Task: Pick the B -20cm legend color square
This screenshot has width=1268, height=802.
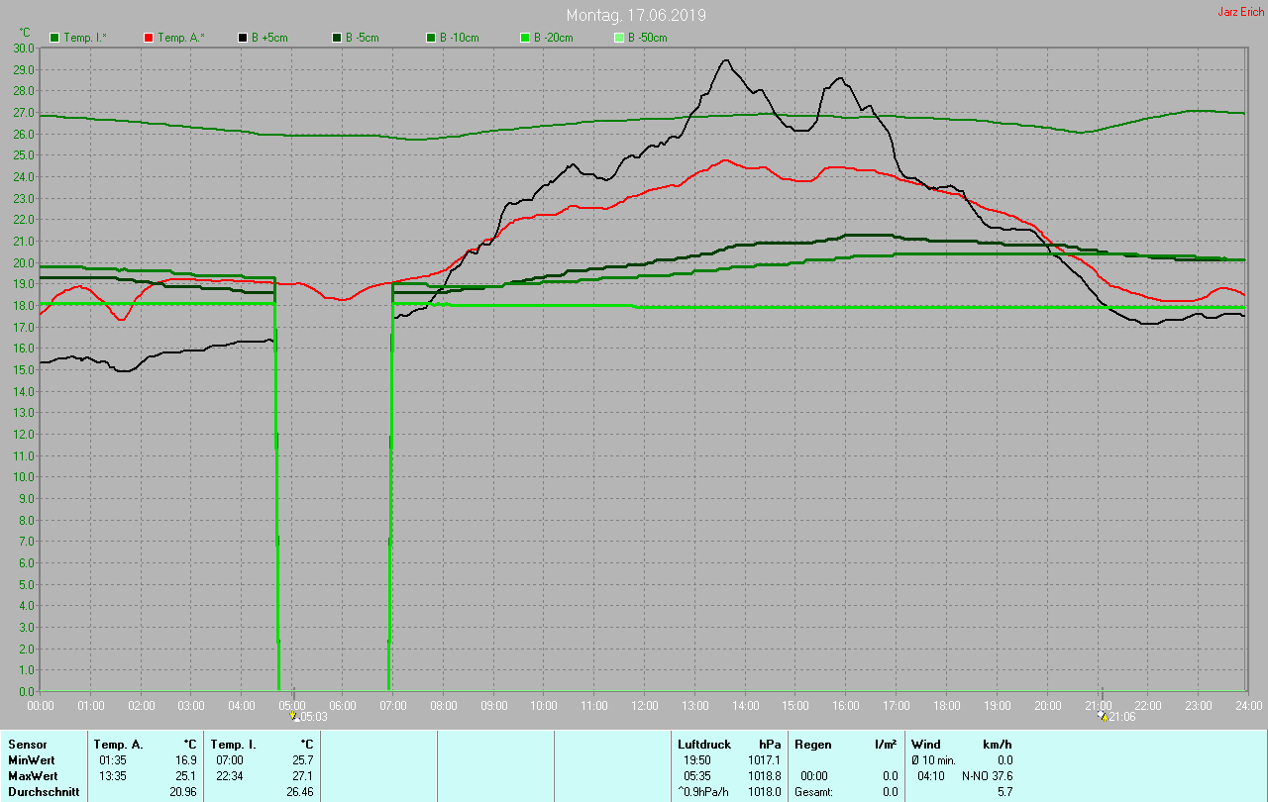Action: [525, 38]
